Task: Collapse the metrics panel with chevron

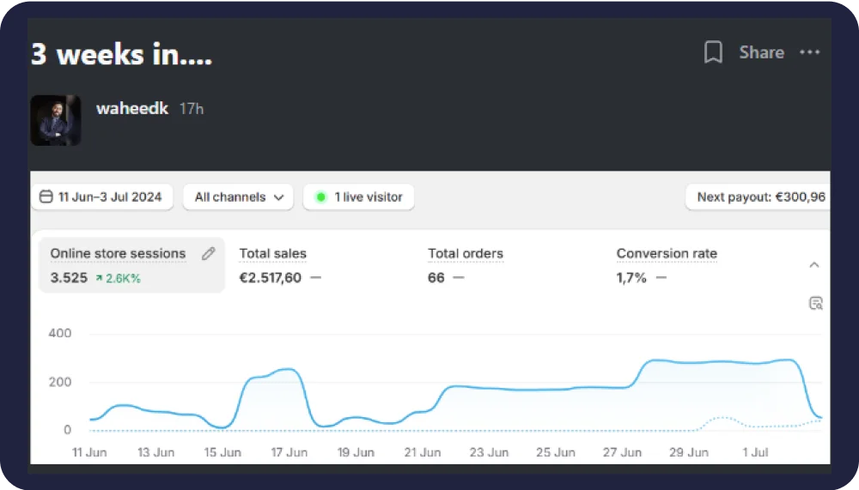Action: pos(814,265)
